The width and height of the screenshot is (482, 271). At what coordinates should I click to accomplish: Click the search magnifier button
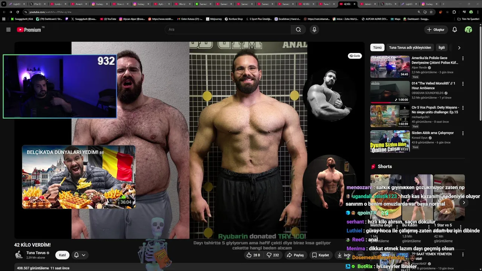298,29
